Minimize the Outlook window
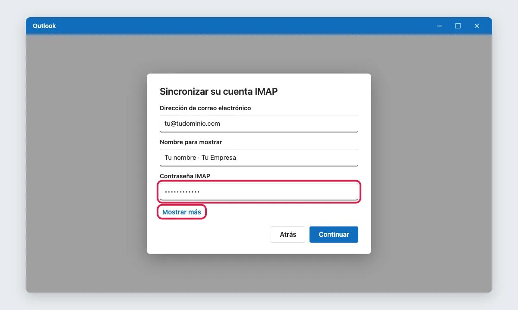 click(439, 26)
